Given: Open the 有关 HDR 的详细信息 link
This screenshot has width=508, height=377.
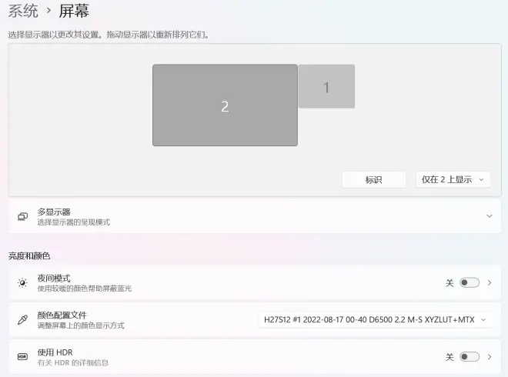Looking at the screenshot, I should (x=73, y=362).
